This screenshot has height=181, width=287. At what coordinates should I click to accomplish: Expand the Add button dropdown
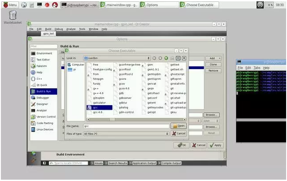coord(219,58)
